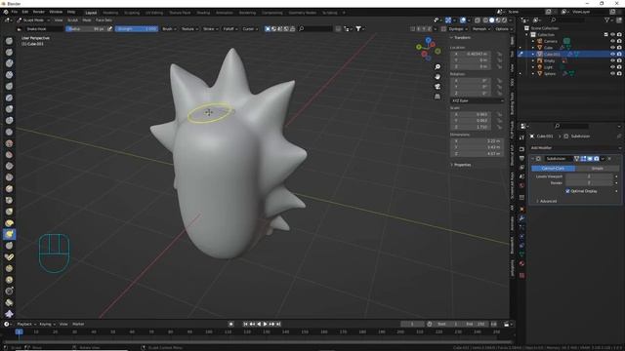Click the brush Radius slider
The height and width of the screenshot is (351, 625).
point(86,29)
